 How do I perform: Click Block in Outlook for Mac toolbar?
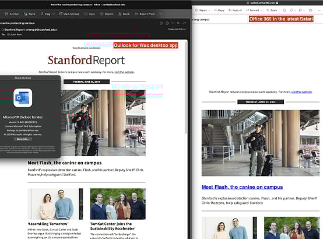[124, 14]
